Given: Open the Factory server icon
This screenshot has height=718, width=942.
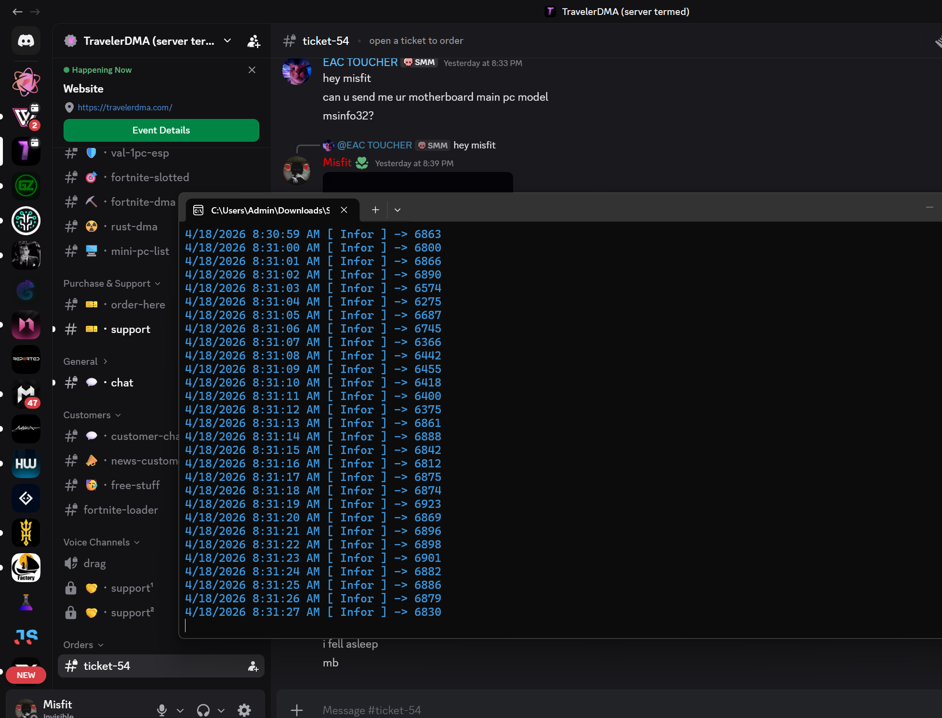Looking at the screenshot, I should pos(26,568).
